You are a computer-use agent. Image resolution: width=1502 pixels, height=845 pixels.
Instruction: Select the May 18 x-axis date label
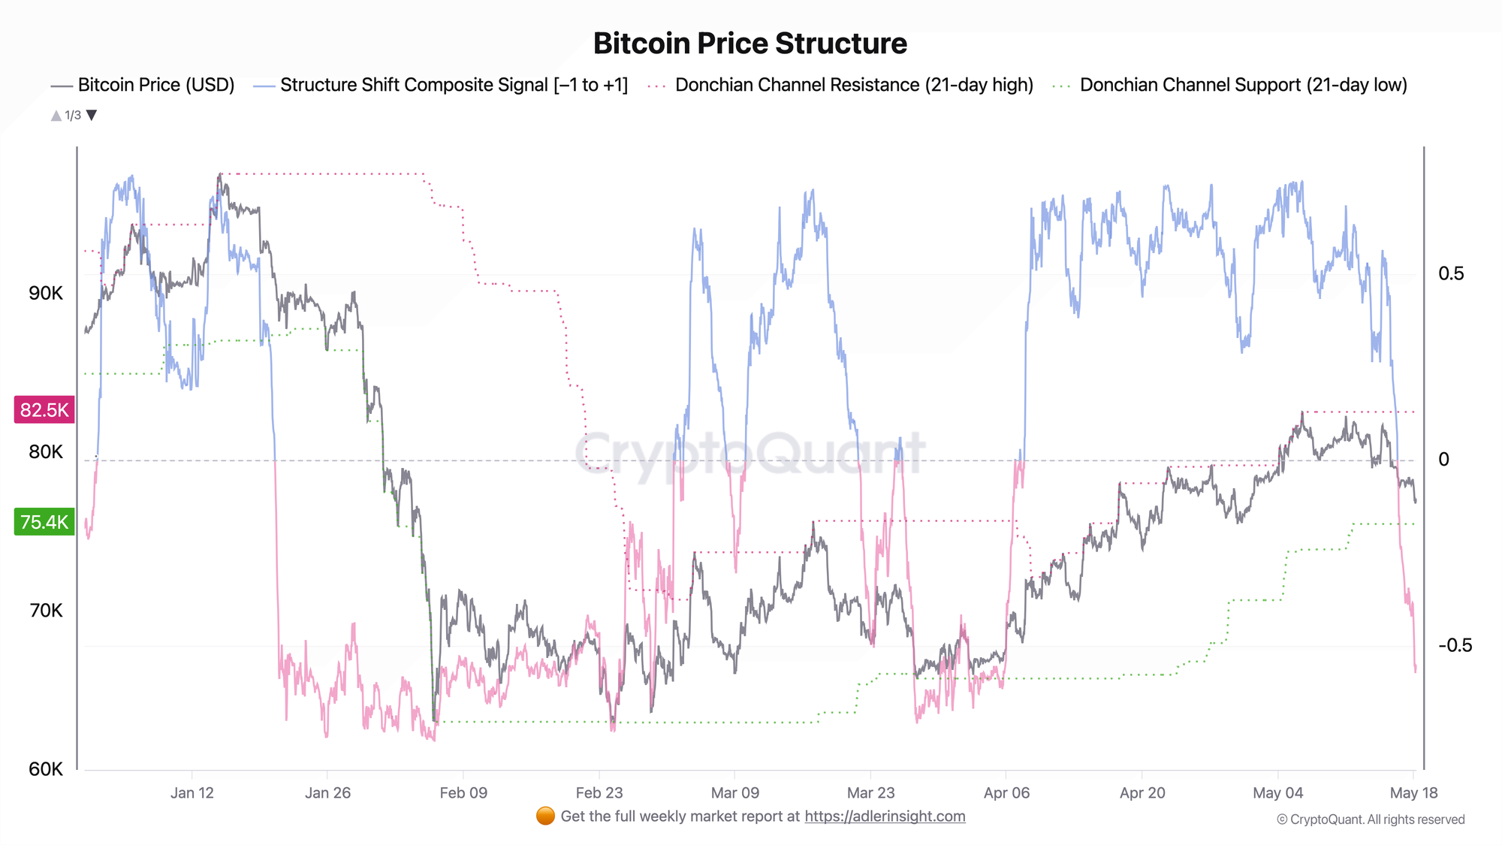pyautogui.click(x=1413, y=793)
